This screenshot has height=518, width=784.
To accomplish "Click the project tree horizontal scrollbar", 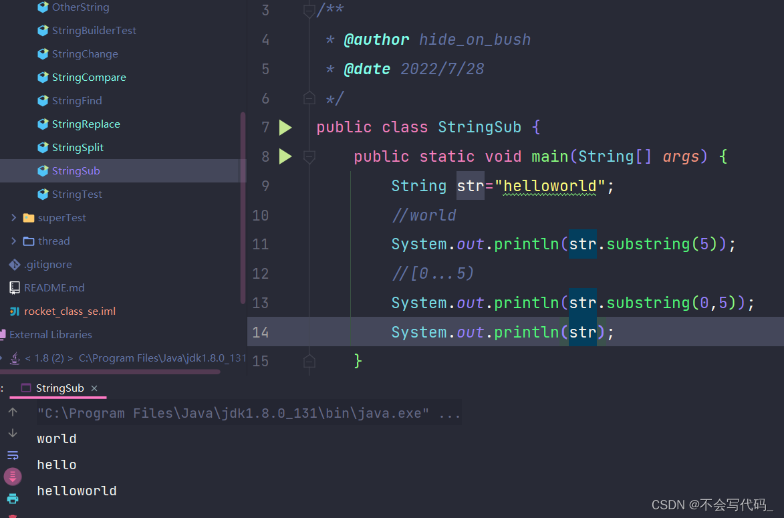I will [110, 372].
